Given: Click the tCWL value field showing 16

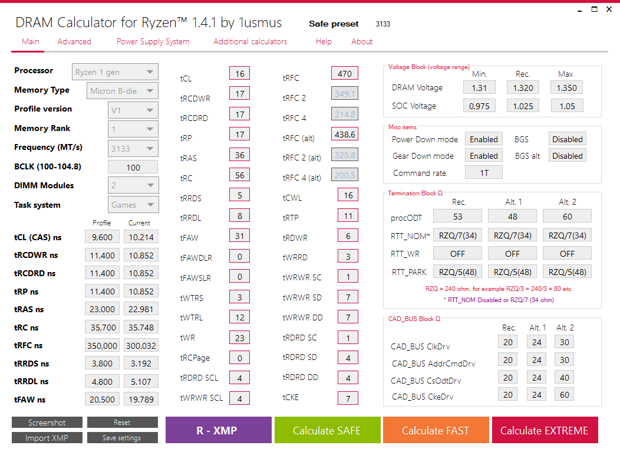Looking at the screenshot, I should pos(348,195).
